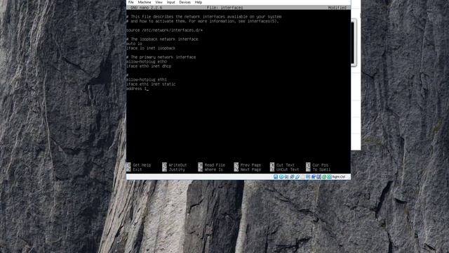Click the video capture status icon
The image size is (449, 253).
[x=314, y=176]
